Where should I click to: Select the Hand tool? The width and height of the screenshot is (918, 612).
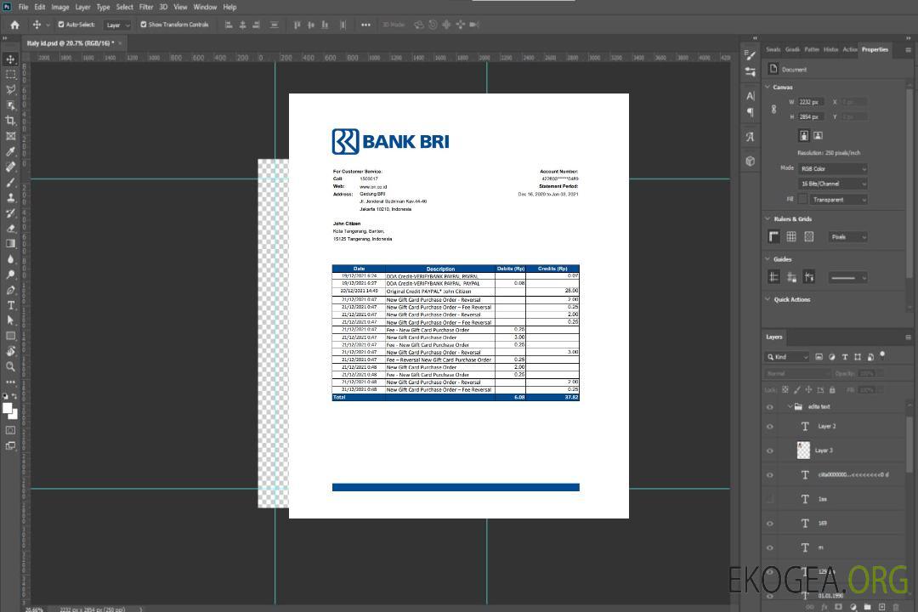[10, 351]
